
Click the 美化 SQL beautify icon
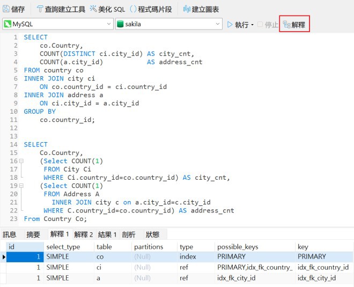pyautogui.click(x=93, y=9)
